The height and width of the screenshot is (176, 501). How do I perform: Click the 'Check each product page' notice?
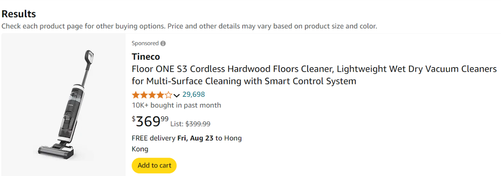tap(189, 26)
